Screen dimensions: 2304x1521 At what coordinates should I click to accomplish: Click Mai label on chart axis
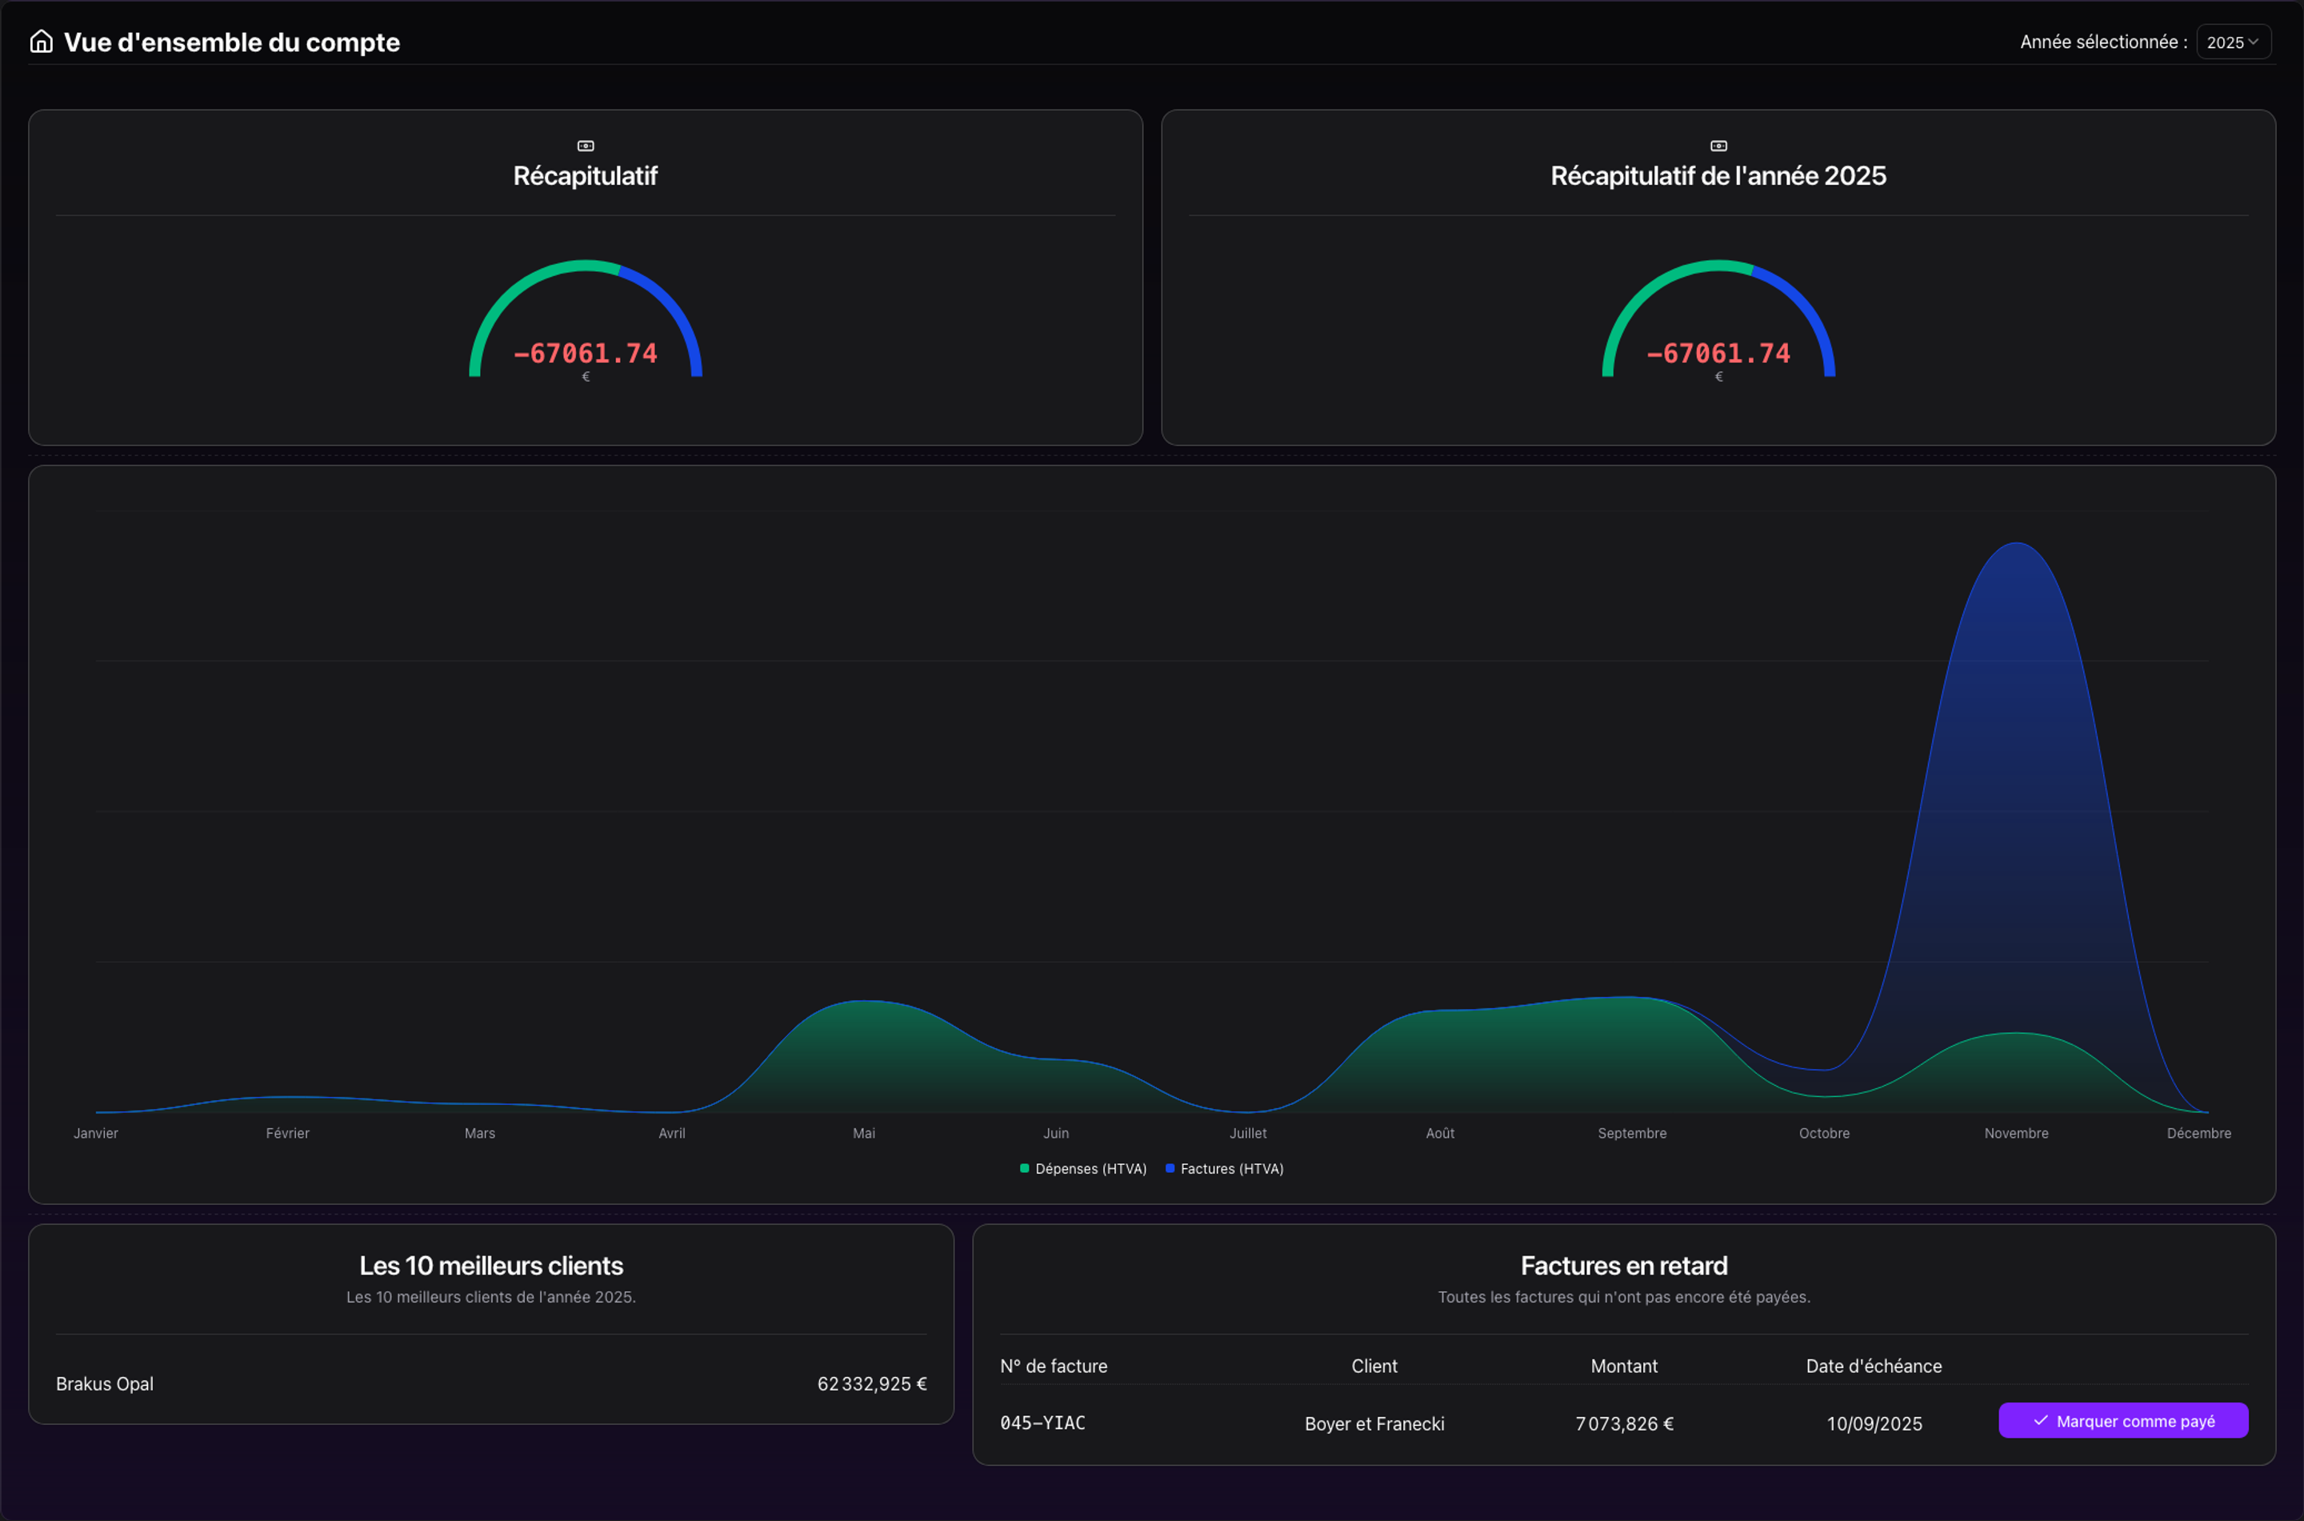(863, 1133)
